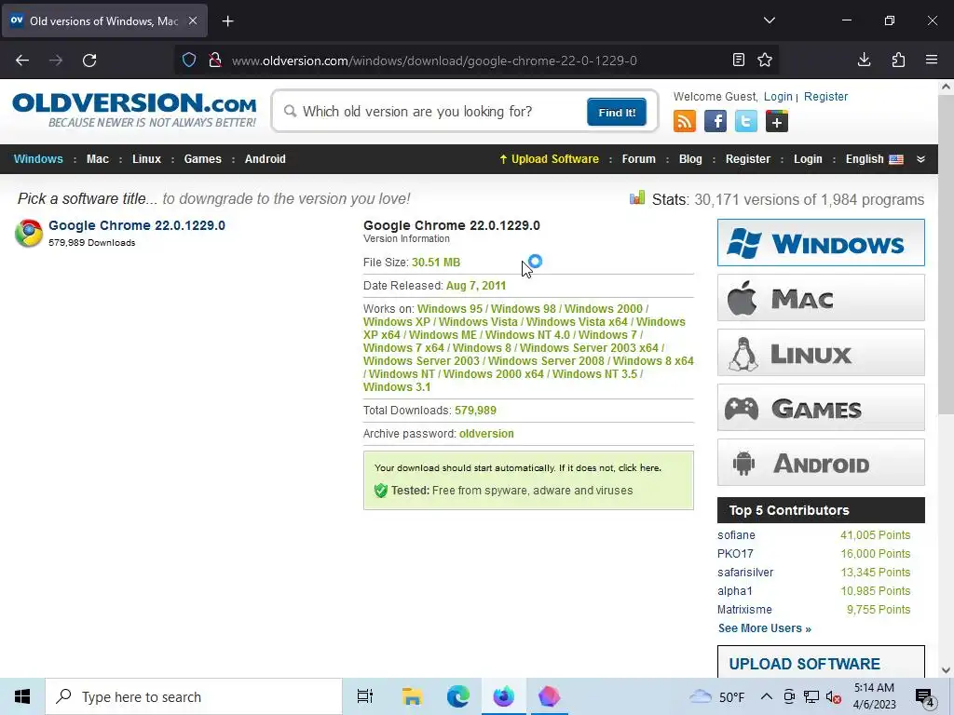This screenshot has height=715, width=954.
Task: Open contributor sofiane profile
Action: tap(736, 535)
